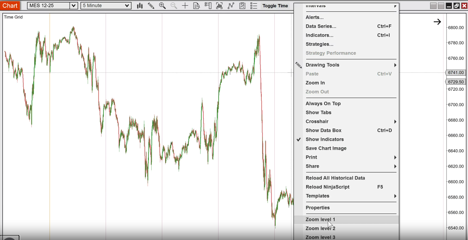Click the Time Grid indicator label
The width and height of the screenshot is (468, 240).
click(13, 17)
